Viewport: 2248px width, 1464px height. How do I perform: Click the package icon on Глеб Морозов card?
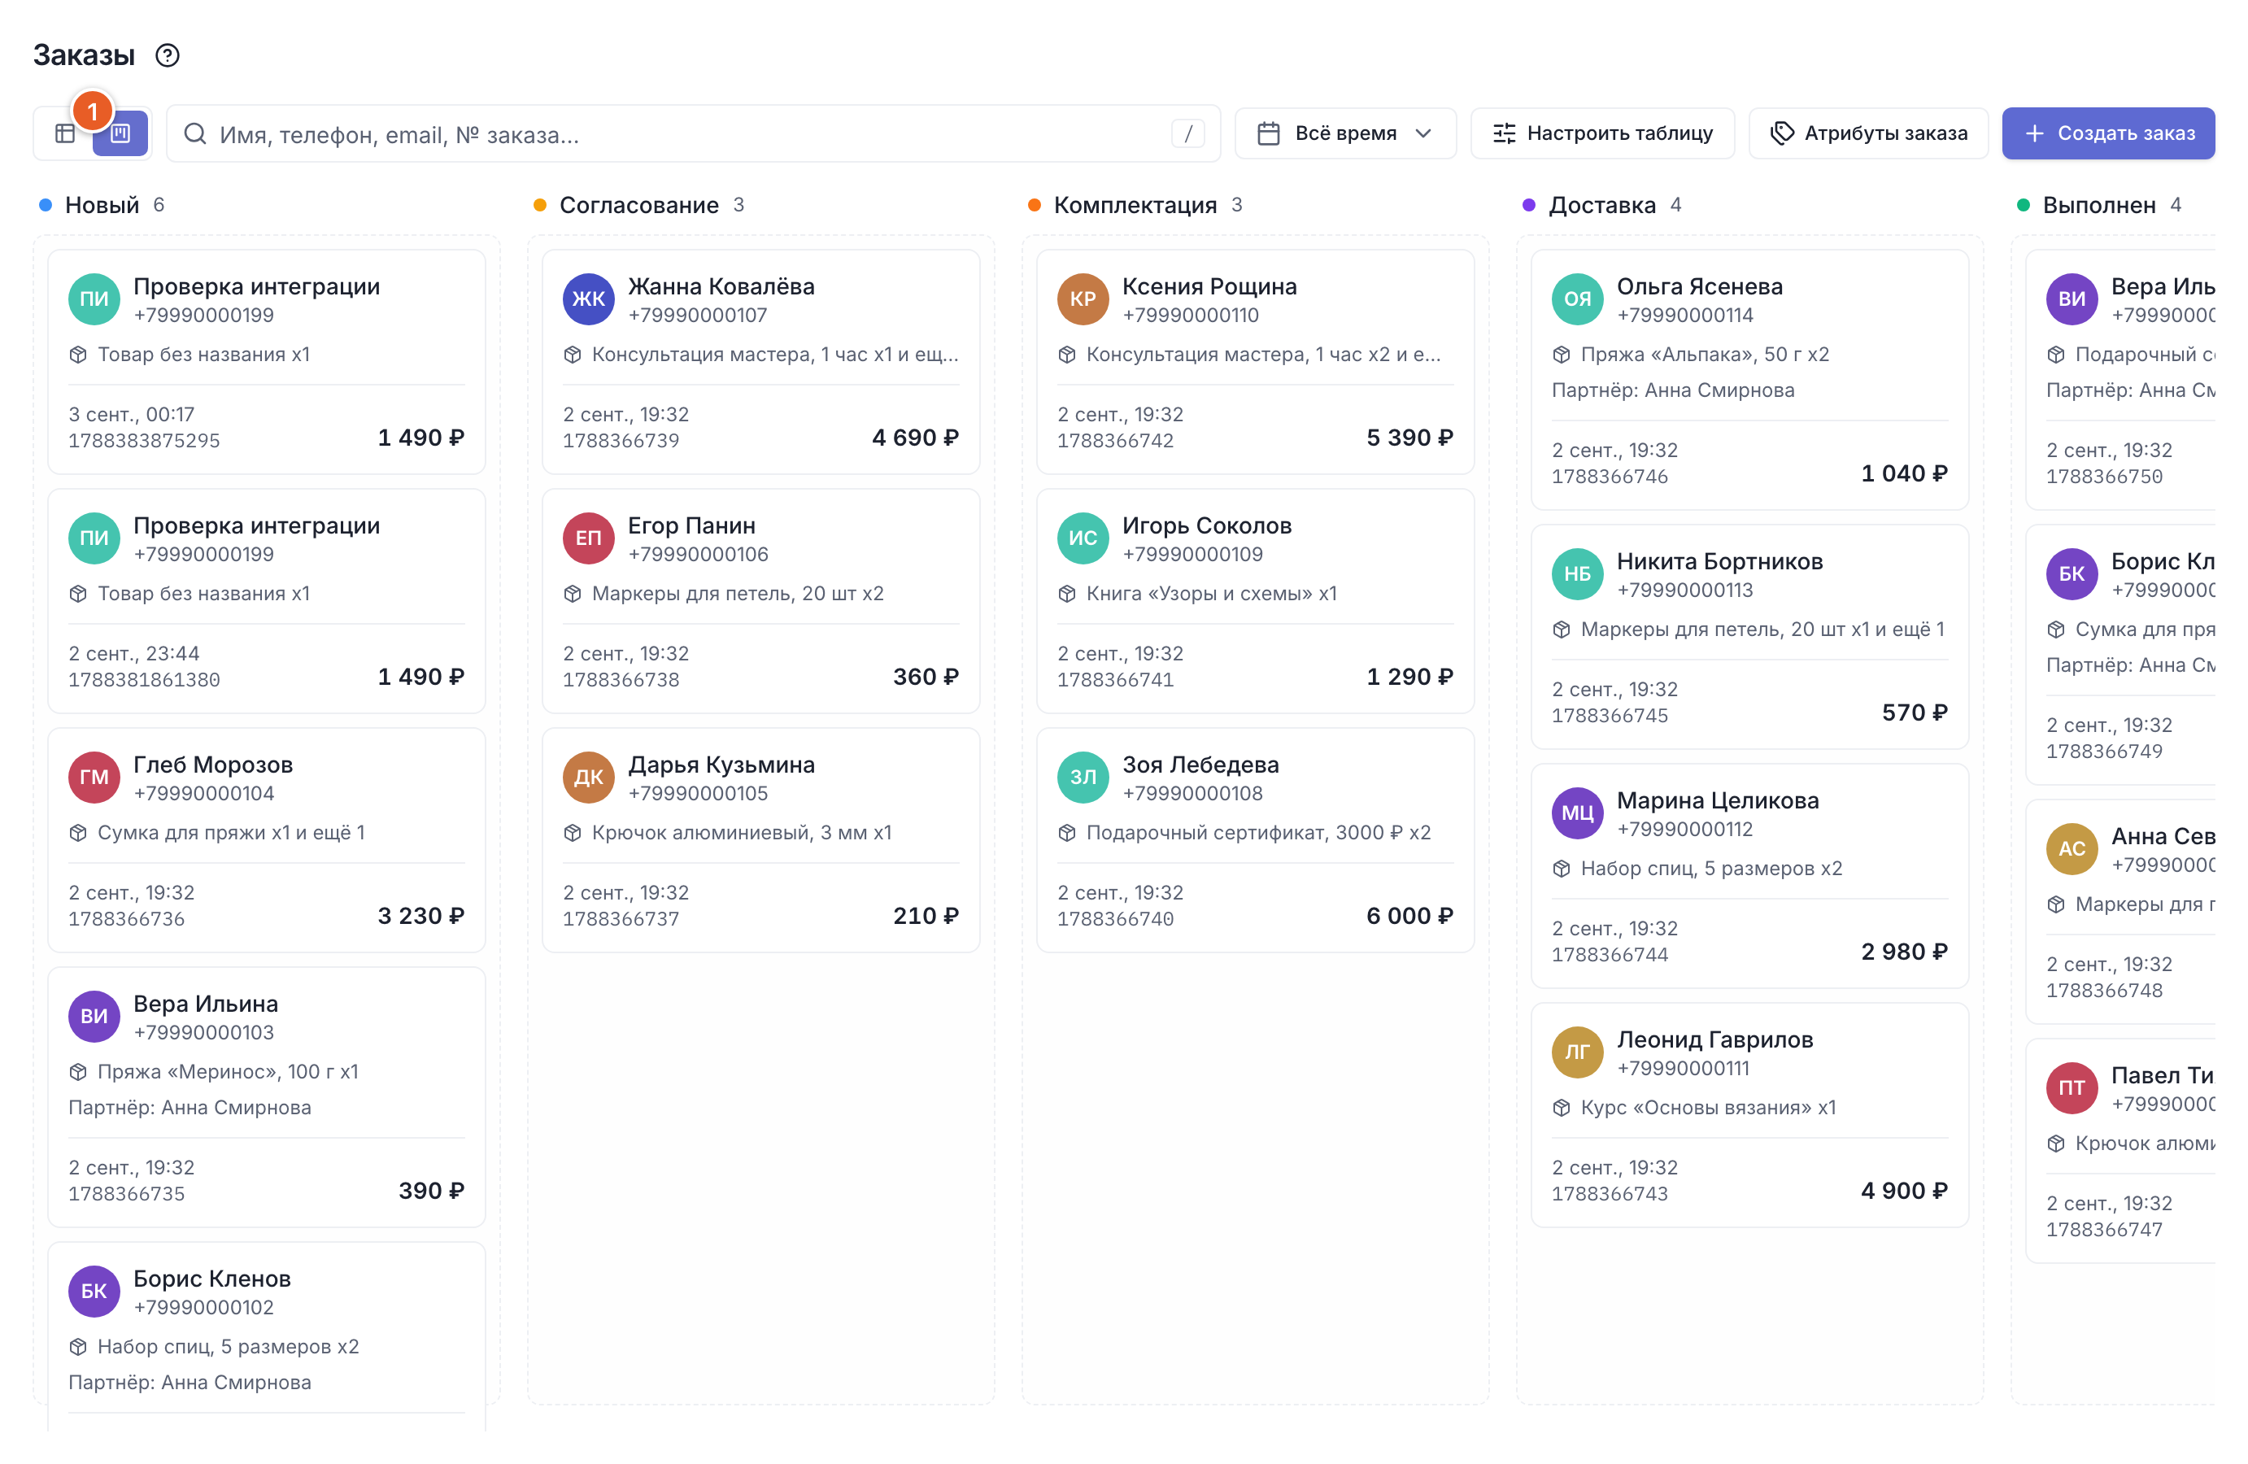[78, 832]
